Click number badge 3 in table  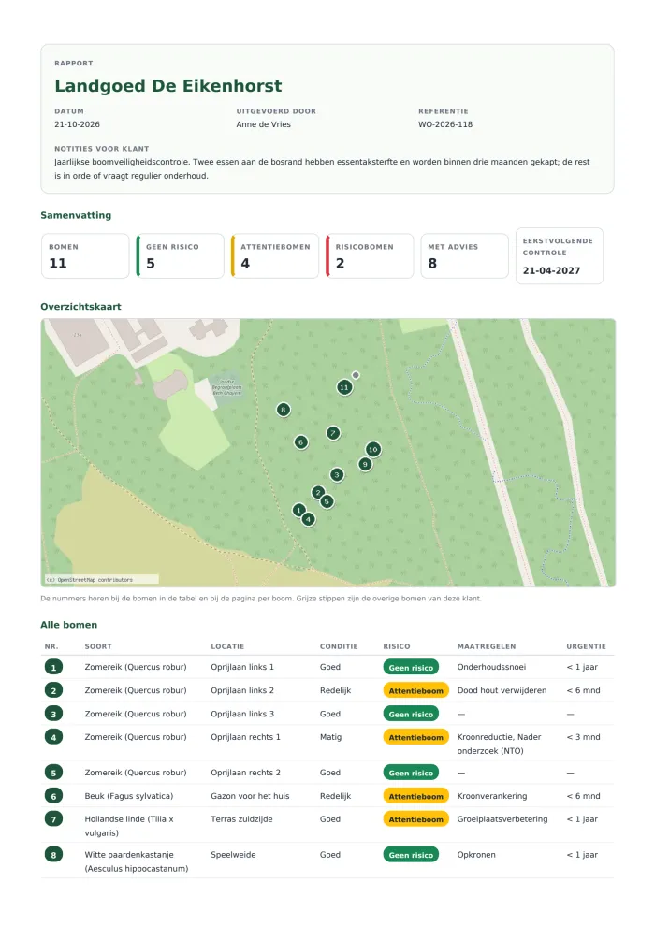coord(53,714)
